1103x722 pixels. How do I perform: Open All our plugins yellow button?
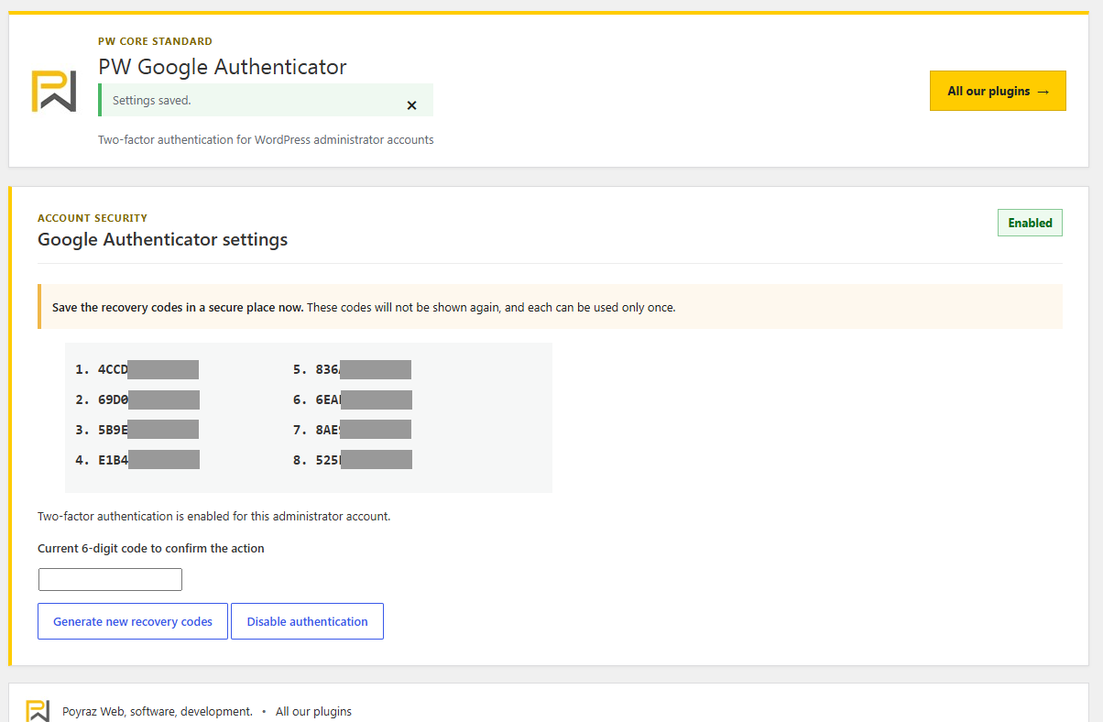998,91
